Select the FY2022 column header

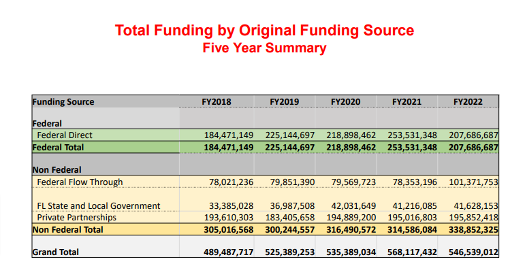tap(468, 101)
